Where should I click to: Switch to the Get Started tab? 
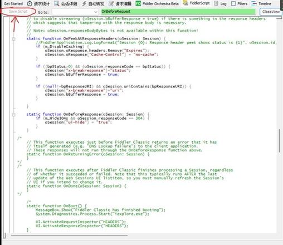(13, 3)
